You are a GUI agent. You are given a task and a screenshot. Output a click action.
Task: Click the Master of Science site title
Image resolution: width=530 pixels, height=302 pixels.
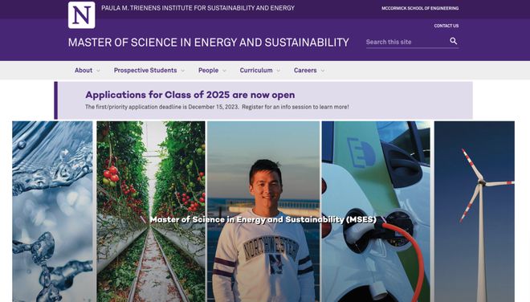pyautogui.click(x=209, y=43)
